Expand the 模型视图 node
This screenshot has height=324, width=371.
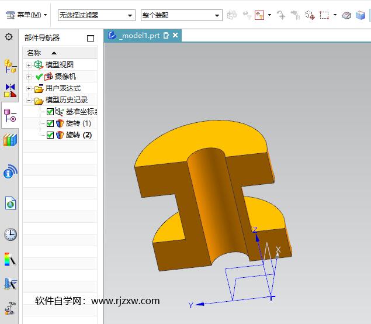(x=29, y=65)
